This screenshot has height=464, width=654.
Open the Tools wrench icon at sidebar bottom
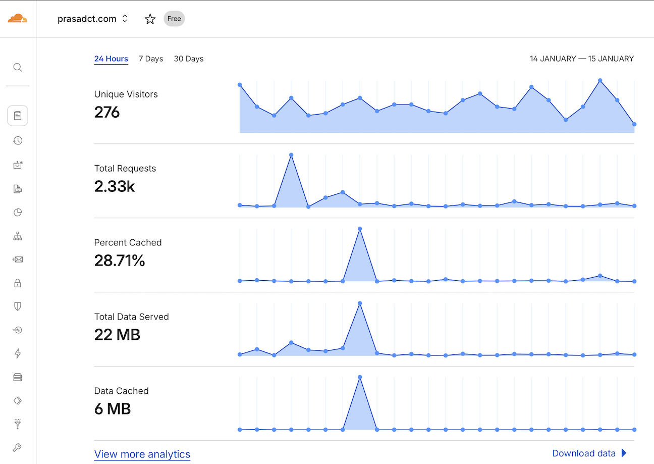click(x=18, y=447)
